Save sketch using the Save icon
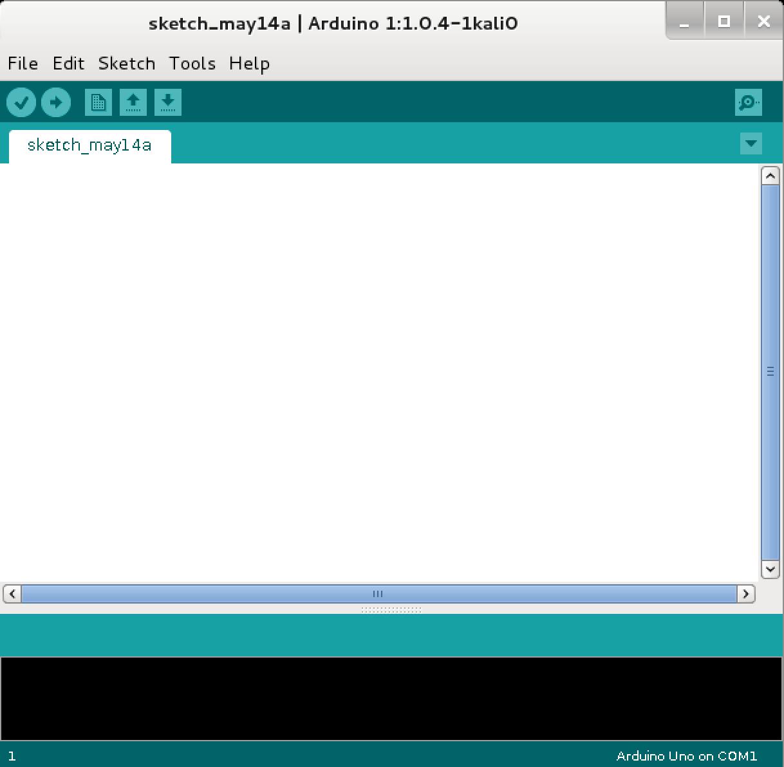Viewport: 784px width, 767px height. tap(168, 102)
